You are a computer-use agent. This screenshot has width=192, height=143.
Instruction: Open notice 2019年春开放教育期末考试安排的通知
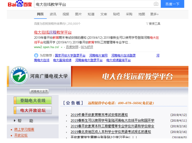point(99,115)
